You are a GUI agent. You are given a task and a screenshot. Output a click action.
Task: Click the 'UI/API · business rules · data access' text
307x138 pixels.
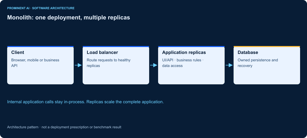pos(183,63)
